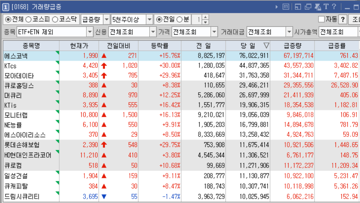This screenshot has height=203, width=360.
Task: Click the 'm' boxed icon in title bar
Action: pos(286,7)
